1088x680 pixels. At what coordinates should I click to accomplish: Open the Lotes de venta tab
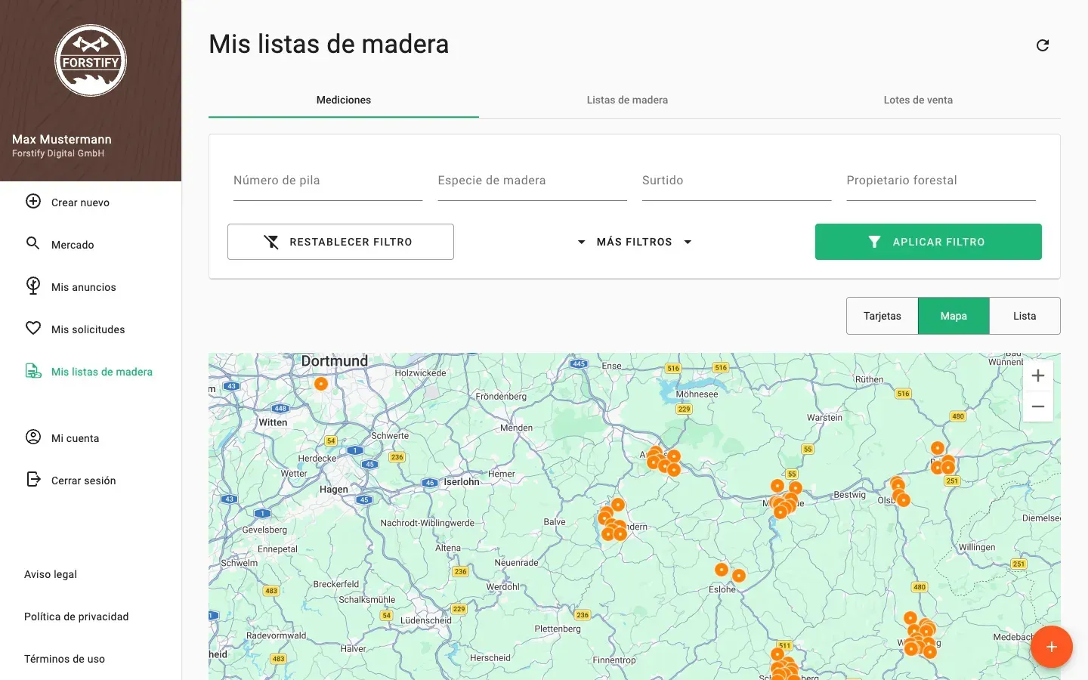[918, 100]
